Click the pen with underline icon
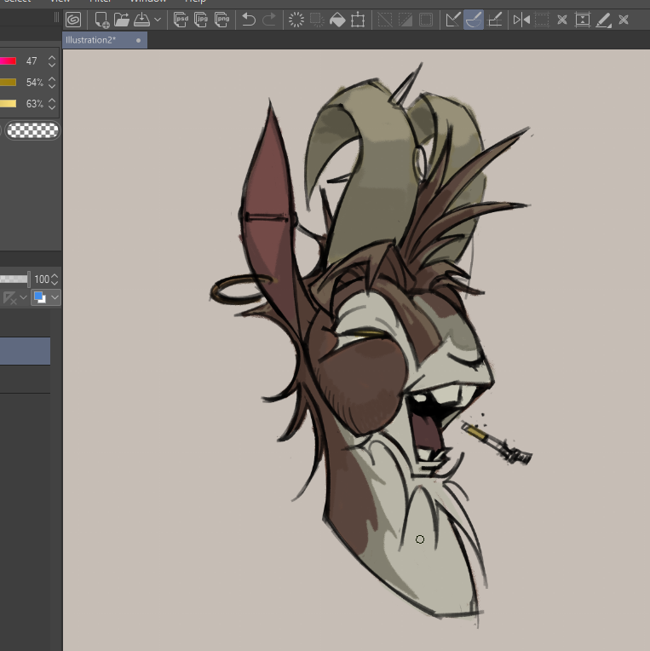Viewport: 650px width, 651px height. click(x=603, y=20)
